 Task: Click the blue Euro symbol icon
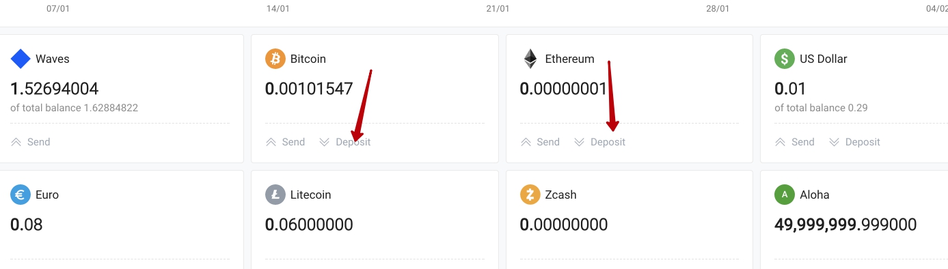(x=21, y=195)
